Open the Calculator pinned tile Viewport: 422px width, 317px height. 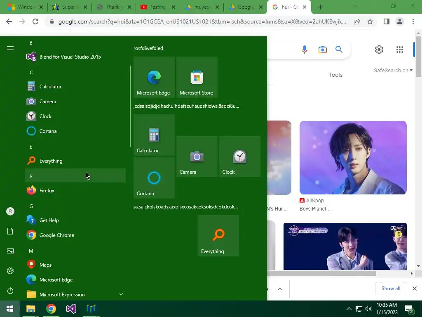[x=154, y=135]
